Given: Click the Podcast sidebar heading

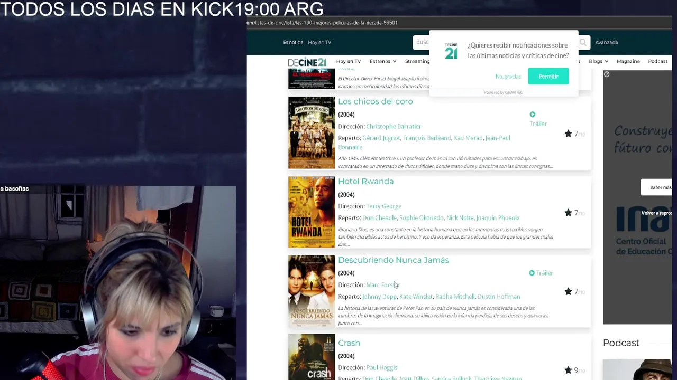Looking at the screenshot, I should tap(621, 343).
